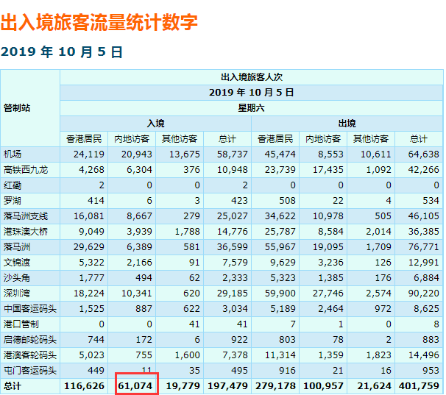Click the 入境 section header

155,124
